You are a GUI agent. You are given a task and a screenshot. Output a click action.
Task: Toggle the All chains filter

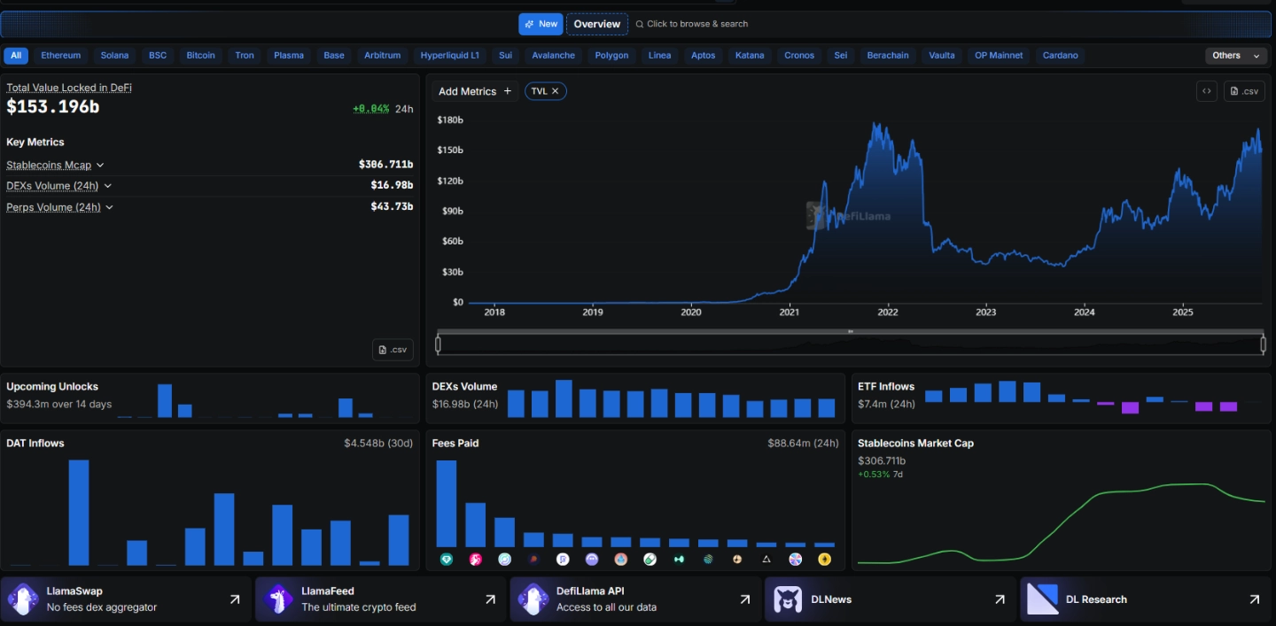coord(16,55)
